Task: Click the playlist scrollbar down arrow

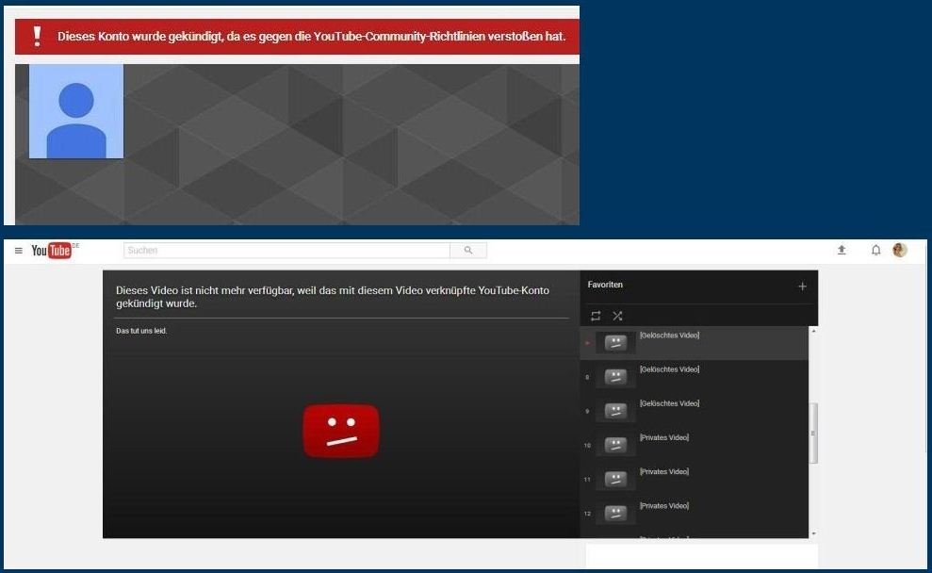Action: [x=813, y=533]
